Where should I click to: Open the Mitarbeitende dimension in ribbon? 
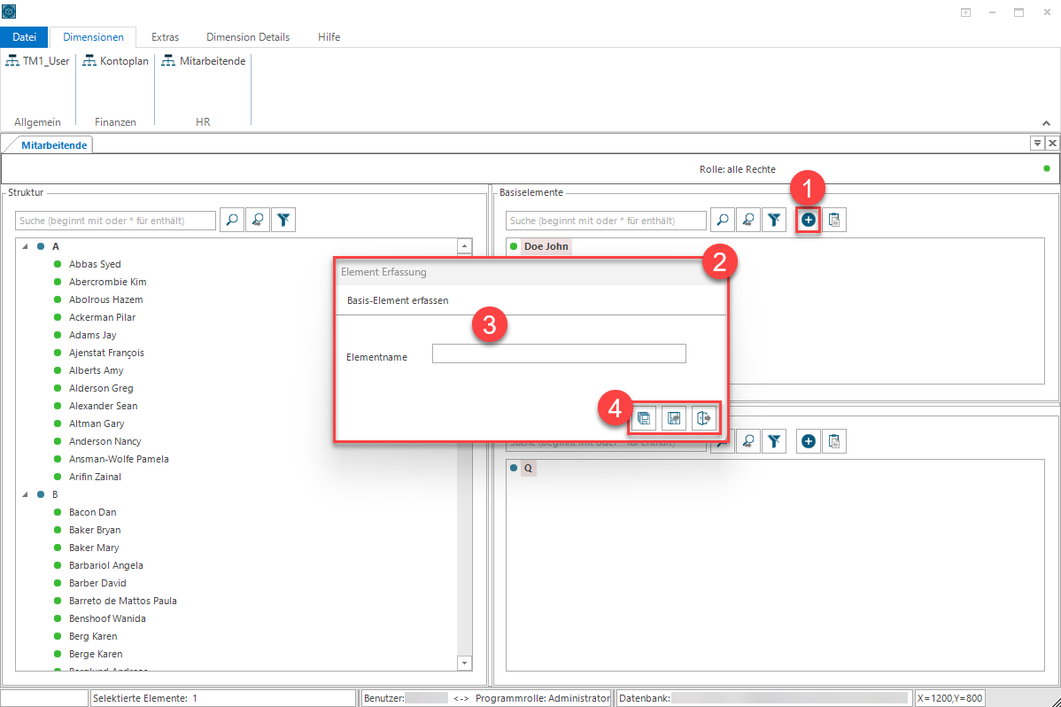204,61
